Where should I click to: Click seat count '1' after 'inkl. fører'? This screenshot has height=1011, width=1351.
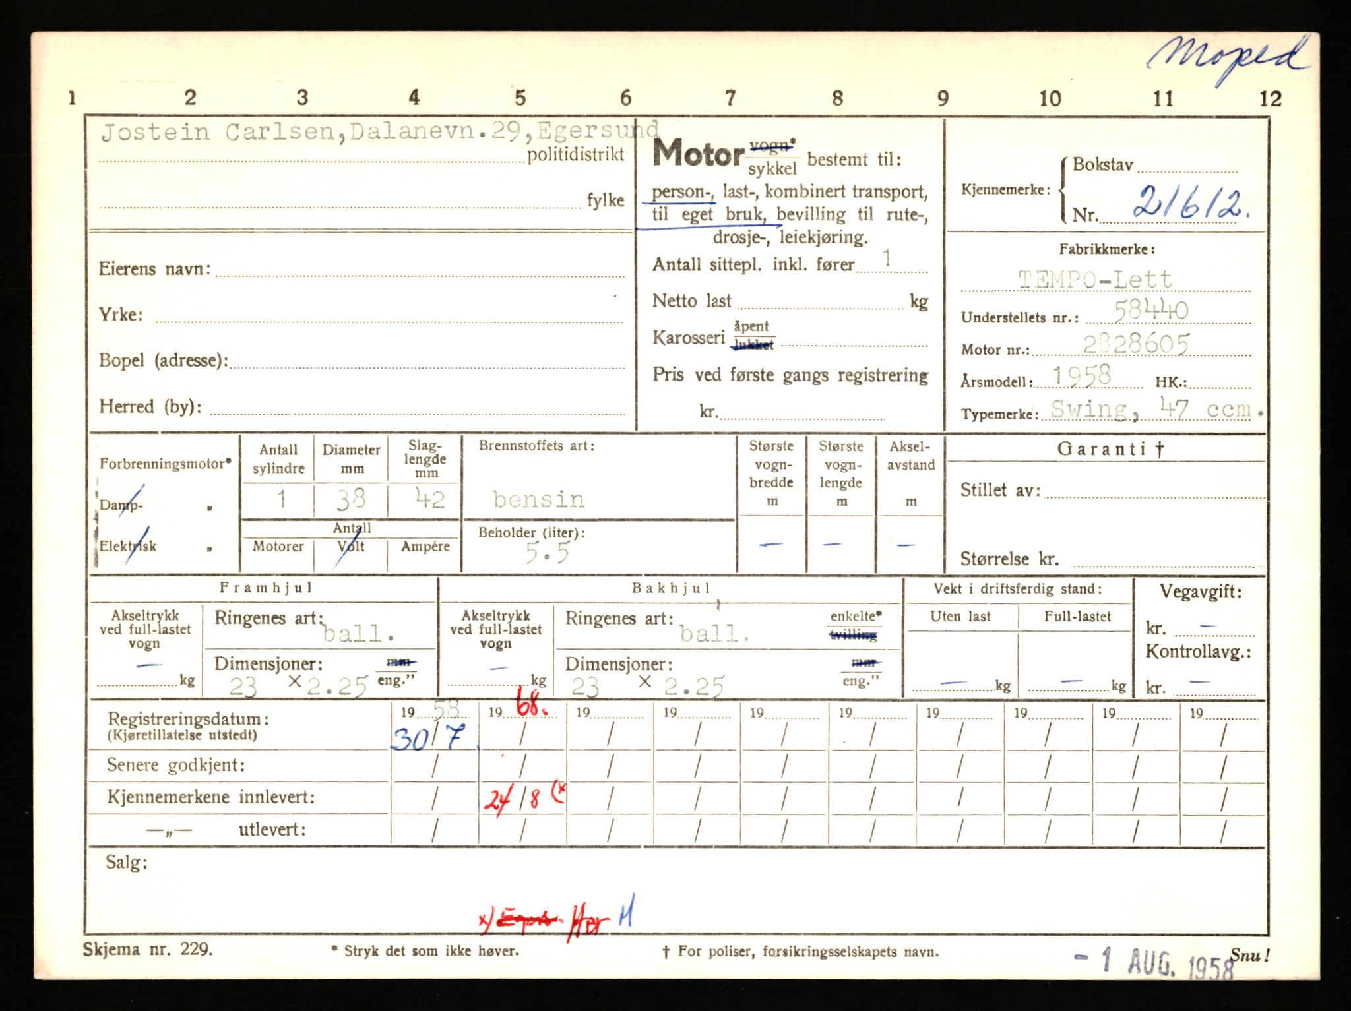pos(887,258)
